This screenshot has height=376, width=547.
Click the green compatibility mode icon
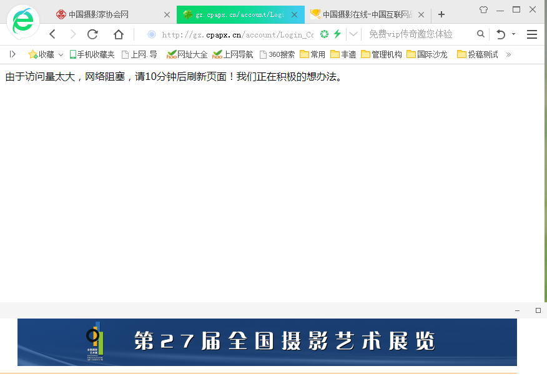[325, 34]
